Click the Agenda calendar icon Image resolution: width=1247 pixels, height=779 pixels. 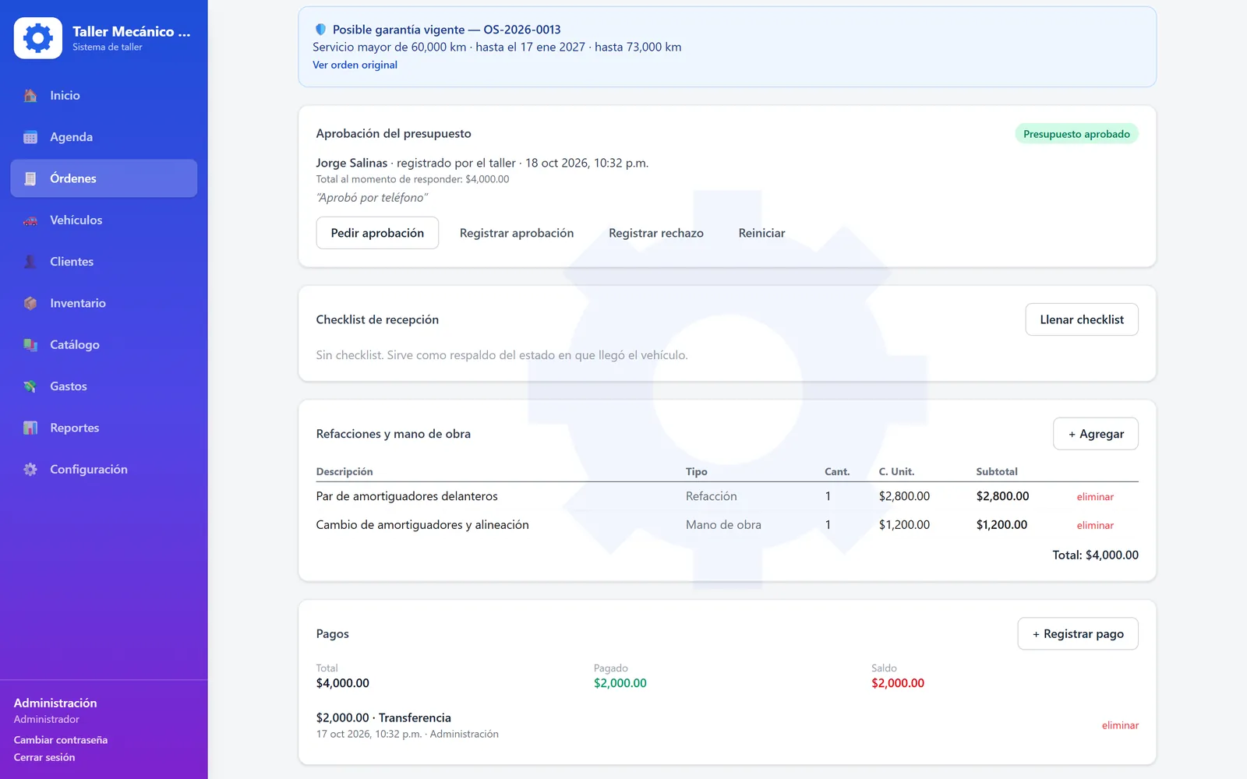[x=30, y=137]
